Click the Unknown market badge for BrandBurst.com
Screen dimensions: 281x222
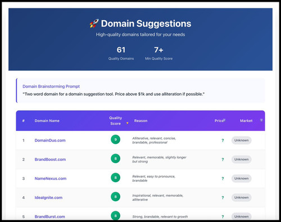coord(241,216)
